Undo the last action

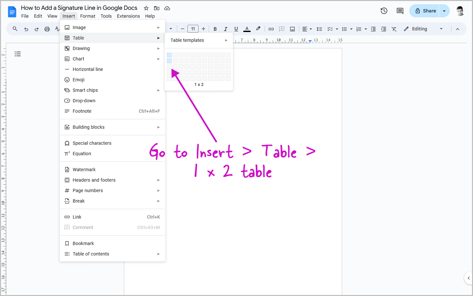[x=26, y=29]
